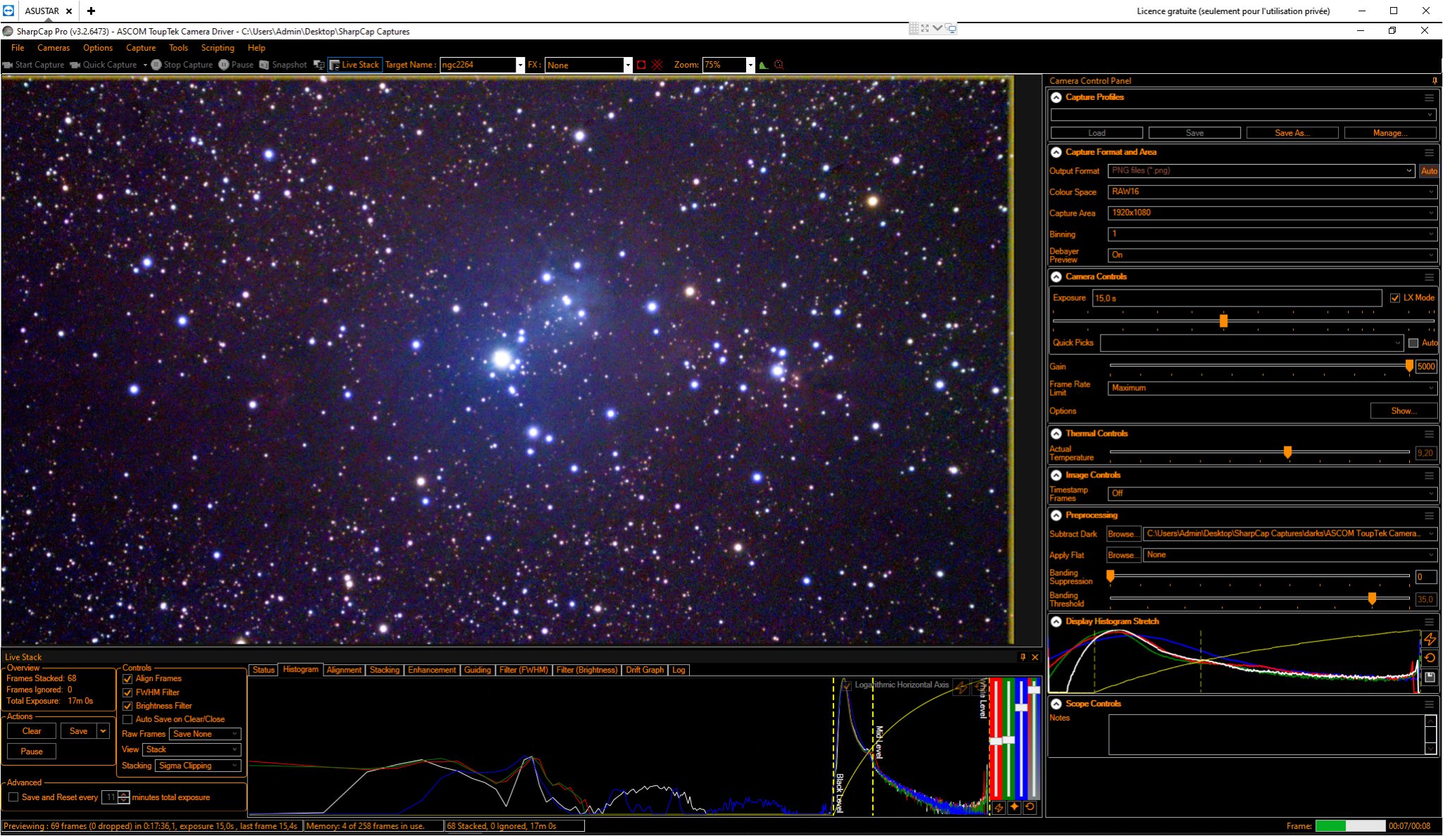Image resolution: width=1443 pixels, height=836 pixels.
Task: Click the floppy save icon in Display Histogram Stretch
Action: click(x=1430, y=678)
